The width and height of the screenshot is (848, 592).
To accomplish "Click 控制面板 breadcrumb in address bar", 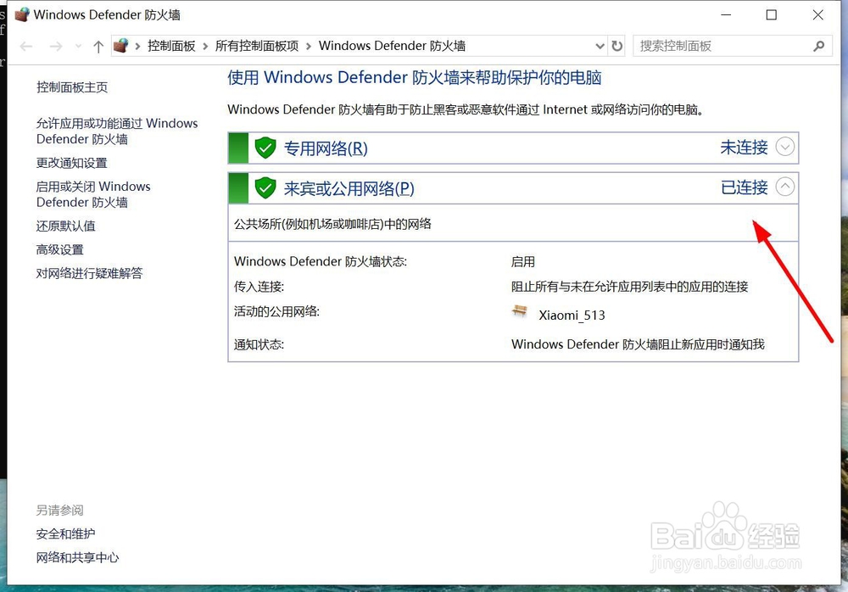I will click(x=171, y=46).
